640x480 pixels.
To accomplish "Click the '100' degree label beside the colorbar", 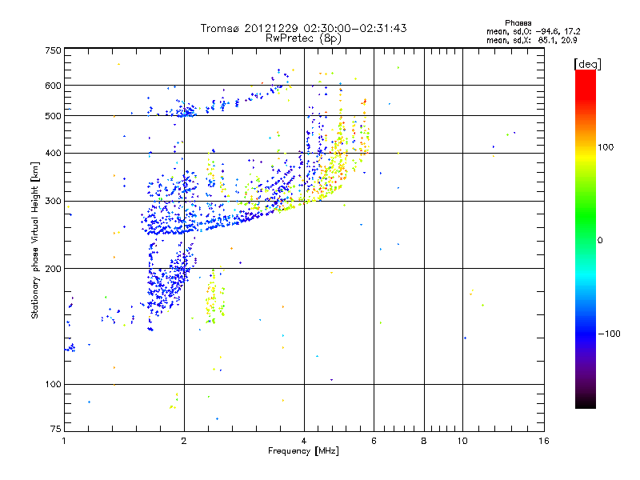I will [x=606, y=147].
